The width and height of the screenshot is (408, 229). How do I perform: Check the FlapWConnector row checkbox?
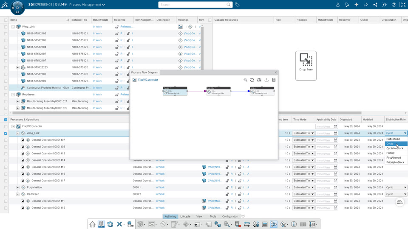(x=6, y=126)
